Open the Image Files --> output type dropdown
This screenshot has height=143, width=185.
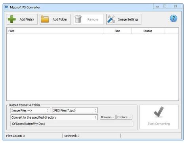pyautogui.click(x=30, y=110)
